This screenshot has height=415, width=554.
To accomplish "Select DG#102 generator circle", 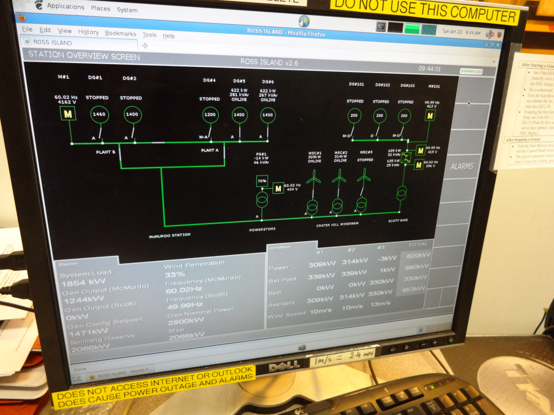I will tap(380, 116).
